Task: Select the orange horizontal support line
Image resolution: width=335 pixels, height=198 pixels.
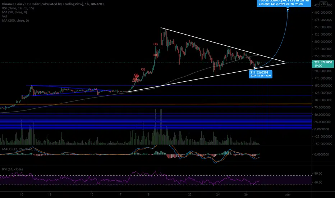Action: point(156,104)
